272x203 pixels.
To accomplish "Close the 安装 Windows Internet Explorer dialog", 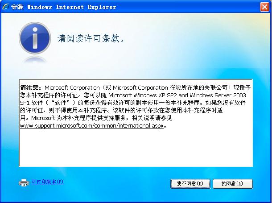I will (x=264, y=7).
